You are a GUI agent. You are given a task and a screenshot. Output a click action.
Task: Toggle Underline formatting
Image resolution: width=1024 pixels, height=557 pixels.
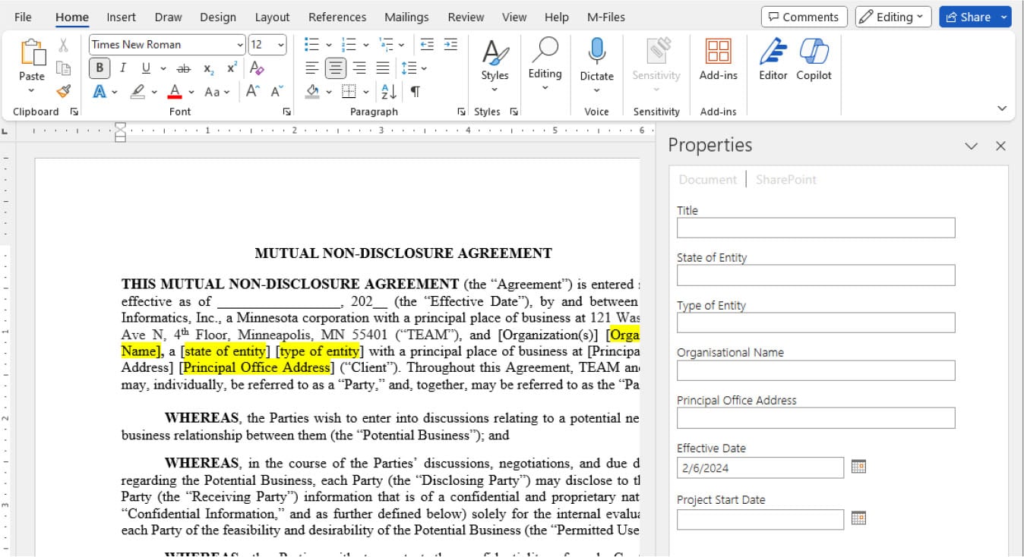click(146, 68)
